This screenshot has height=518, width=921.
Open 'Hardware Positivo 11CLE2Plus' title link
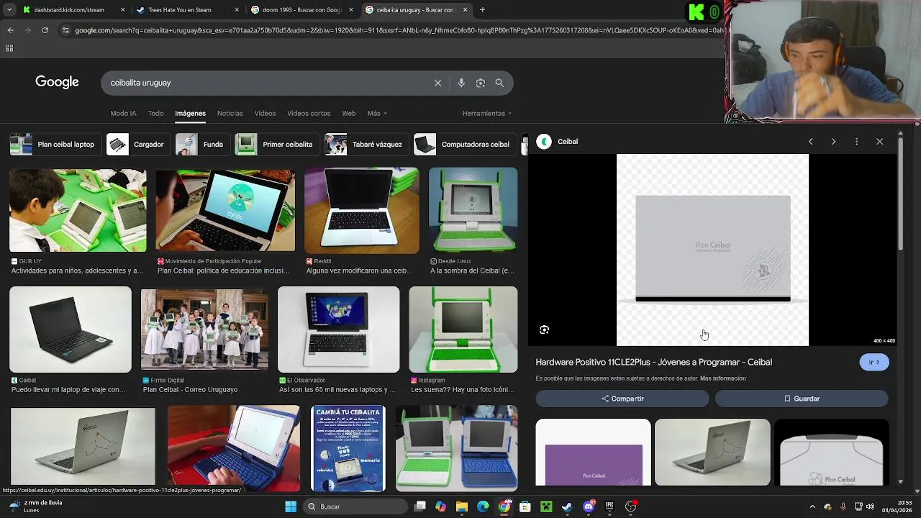click(654, 362)
